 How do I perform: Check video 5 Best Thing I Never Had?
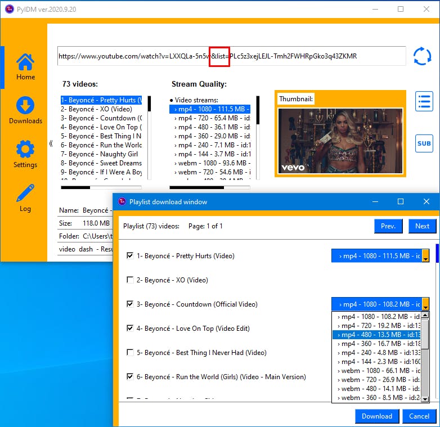click(130, 352)
